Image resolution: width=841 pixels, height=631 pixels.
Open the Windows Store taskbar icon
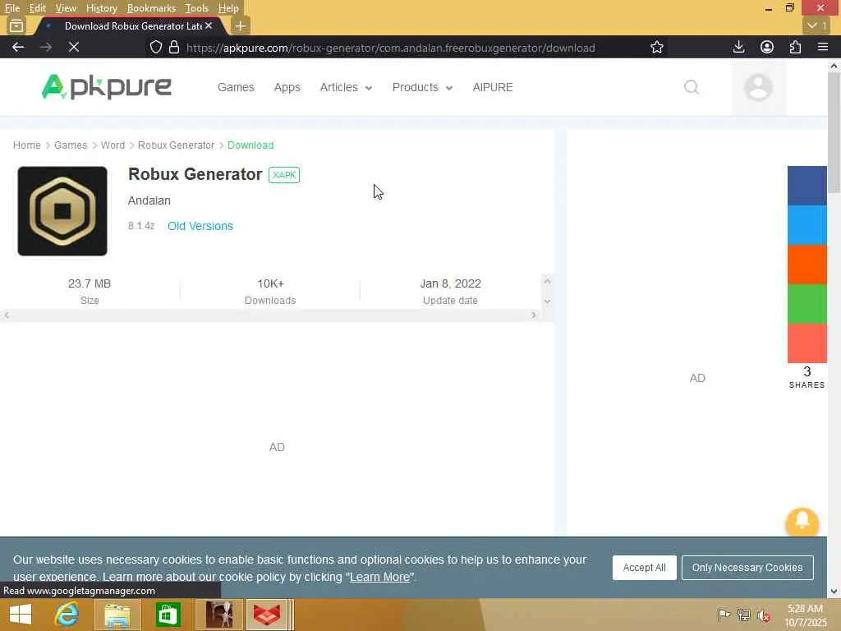(168, 615)
